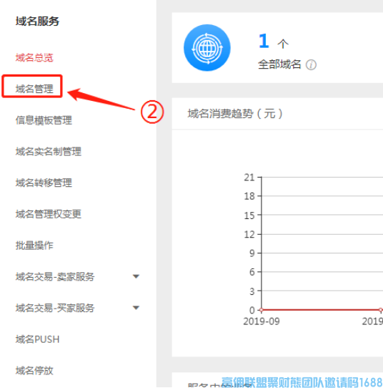The width and height of the screenshot is (383, 388).
Task: Select 域名停放 in the sidebar
Action: pos(34,371)
